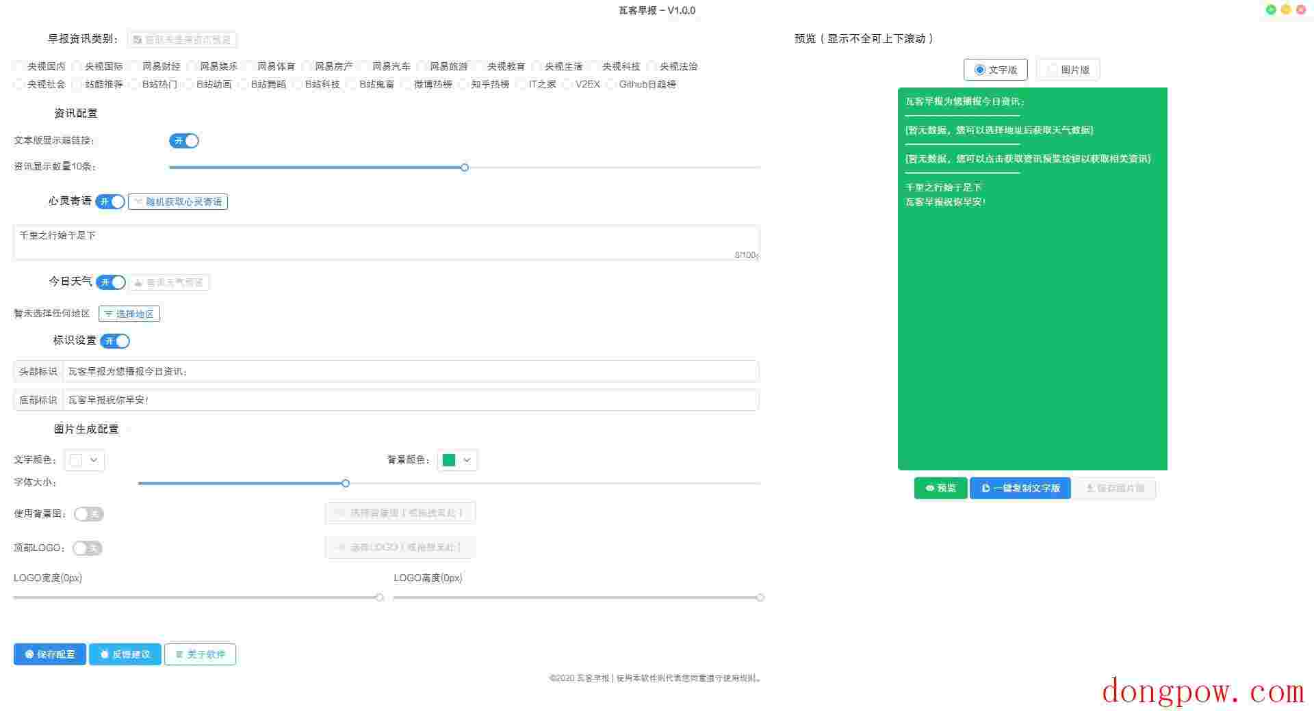Focus the 底部标识 input field
1314x711 pixels.
(x=411, y=400)
